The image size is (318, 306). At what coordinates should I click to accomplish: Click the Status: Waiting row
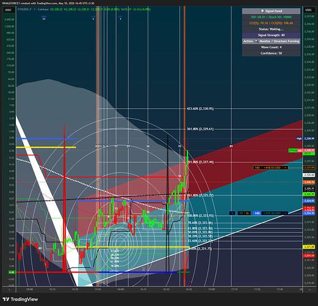271,29
